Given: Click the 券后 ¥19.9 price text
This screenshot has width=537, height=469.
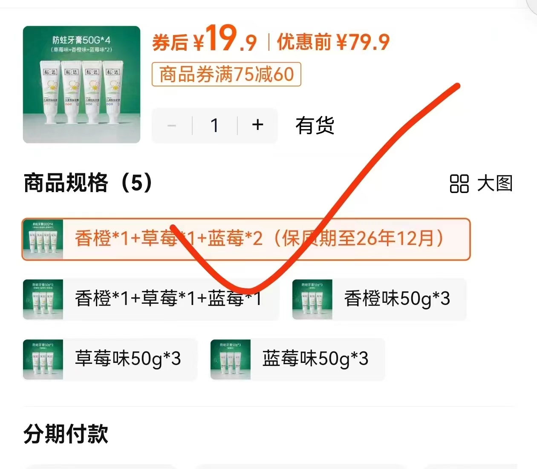Looking at the screenshot, I should (x=205, y=39).
